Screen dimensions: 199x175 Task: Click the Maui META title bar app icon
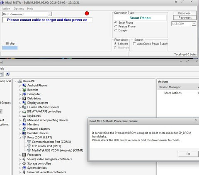[2, 2]
